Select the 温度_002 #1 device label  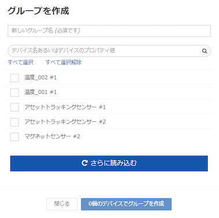pyautogui.click(x=41, y=78)
